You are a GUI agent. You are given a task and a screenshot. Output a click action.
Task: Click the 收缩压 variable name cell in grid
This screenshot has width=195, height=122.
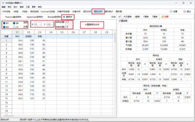(x=28, y=36)
